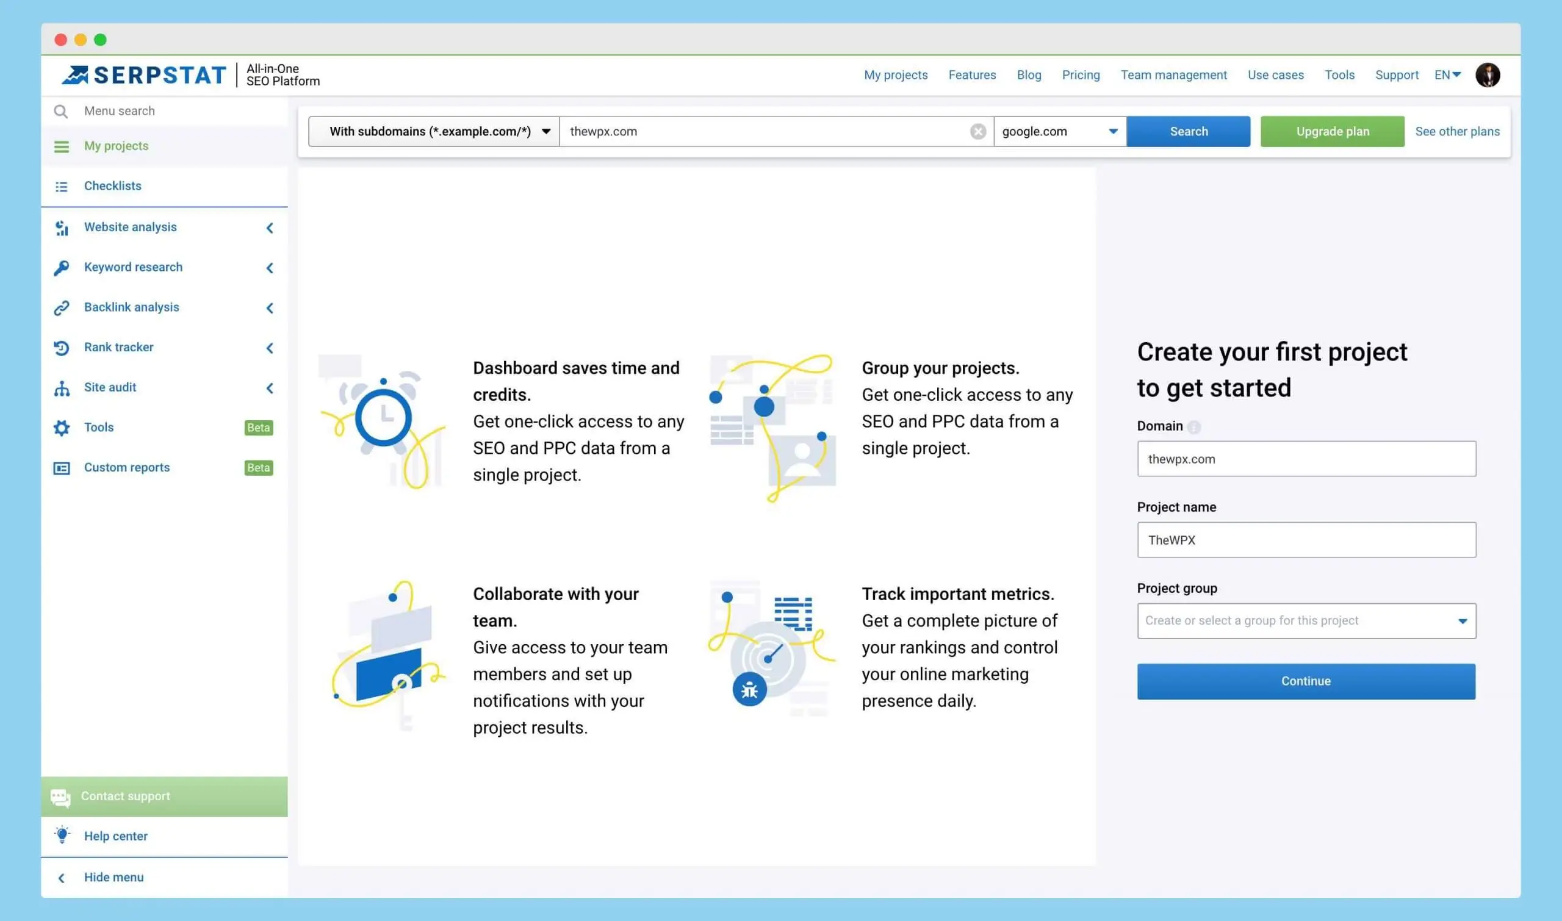Click the Keyword research key icon
The image size is (1562, 921).
point(62,268)
